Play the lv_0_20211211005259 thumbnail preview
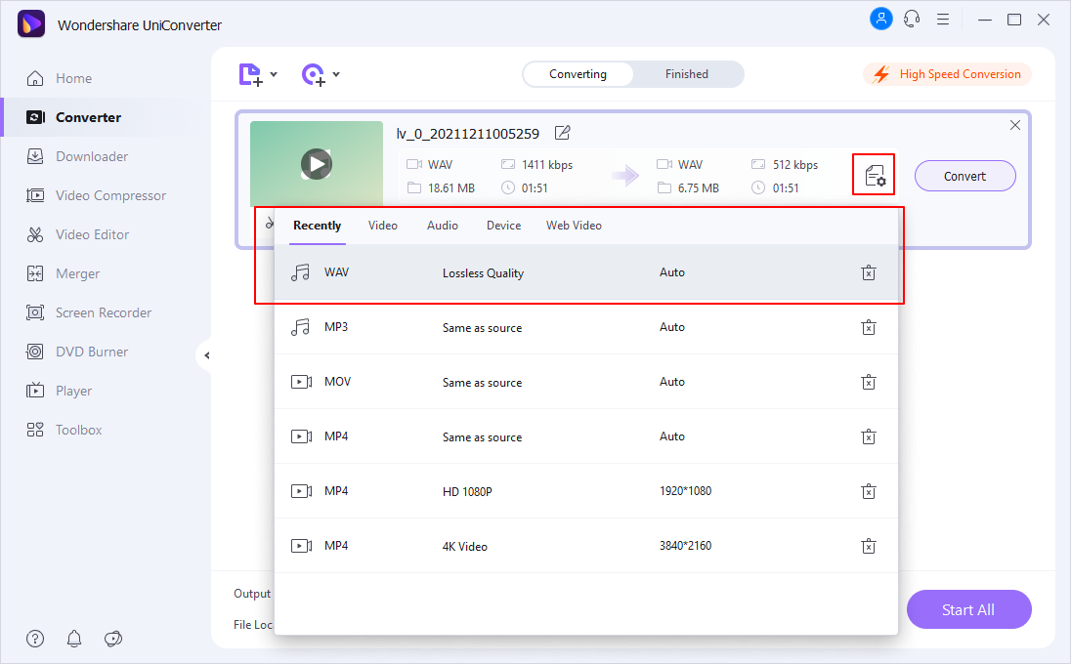The height and width of the screenshot is (664, 1071). point(317,164)
